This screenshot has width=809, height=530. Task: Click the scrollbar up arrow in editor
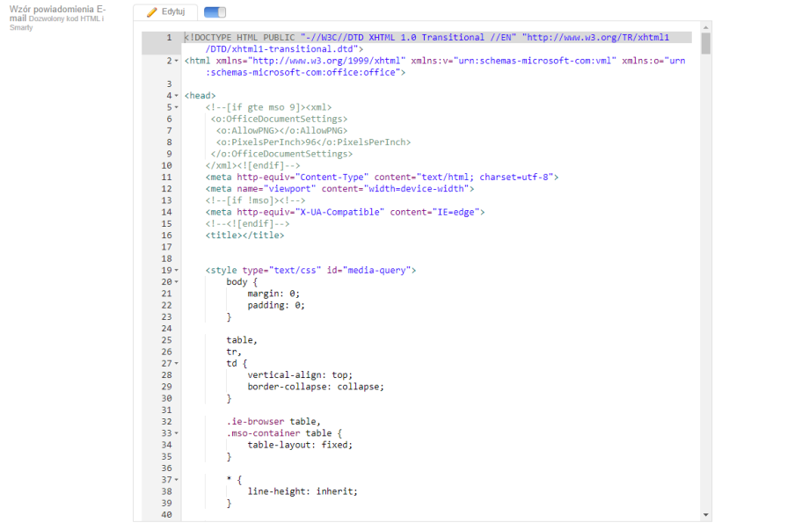705,27
